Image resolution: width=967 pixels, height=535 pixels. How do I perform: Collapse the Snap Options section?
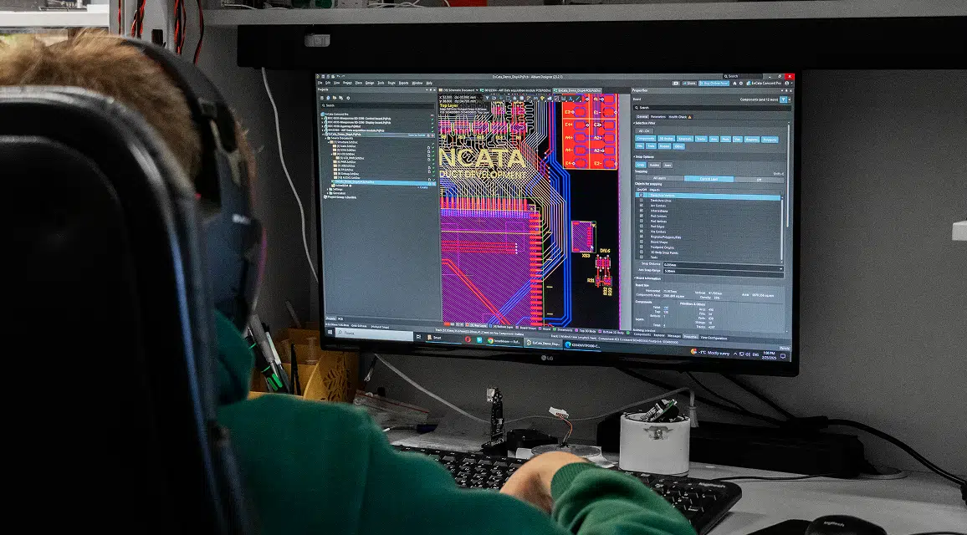(x=634, y=156)
